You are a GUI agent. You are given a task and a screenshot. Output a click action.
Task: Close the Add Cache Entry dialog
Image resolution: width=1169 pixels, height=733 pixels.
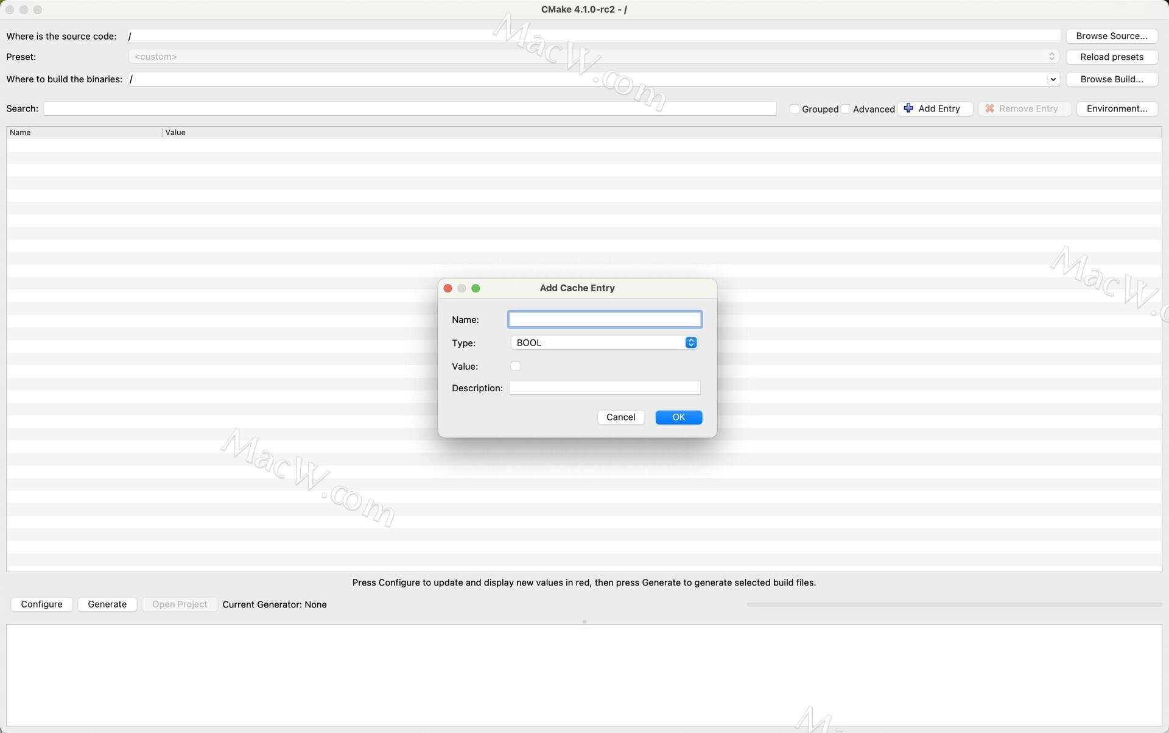(x=448, y=288)
